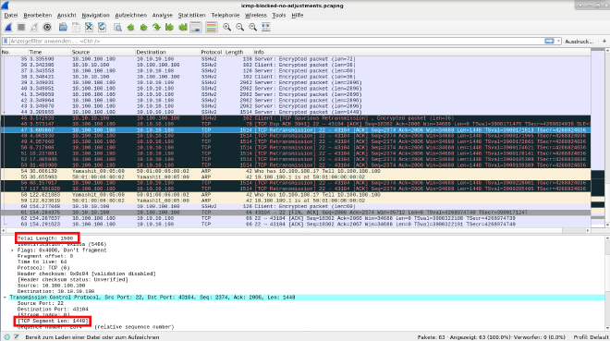Image resolution: width=610 pixels, height=341 pixels.
Task: Click the packet list vertical scrollbar
Action: (607, 138)
